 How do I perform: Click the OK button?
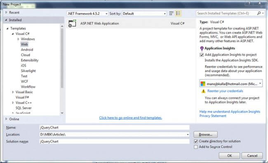tap(229, 156)
